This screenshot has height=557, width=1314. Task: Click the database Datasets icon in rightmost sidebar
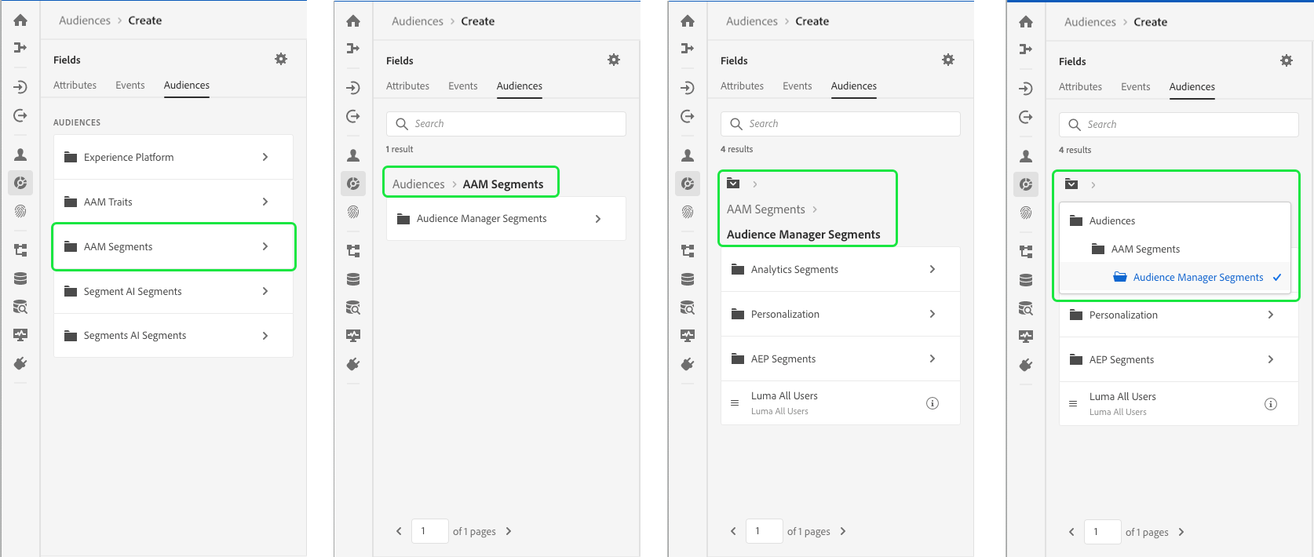coord(1026,280)
